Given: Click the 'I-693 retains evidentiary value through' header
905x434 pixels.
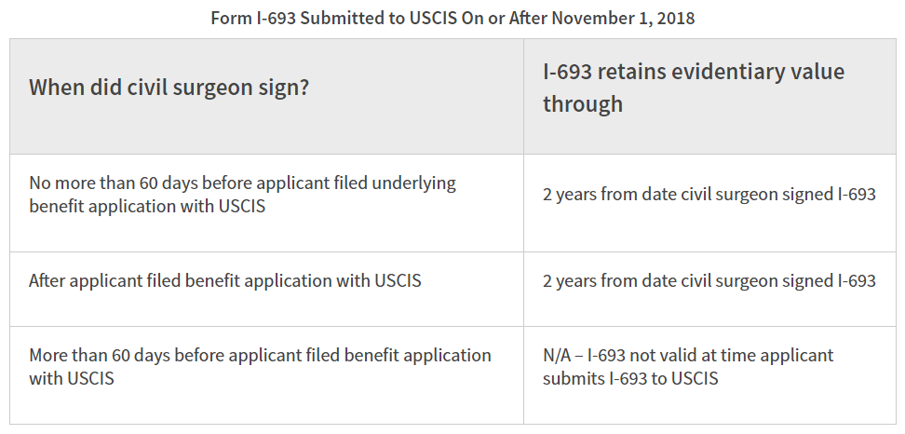Looking at the screenshot, I should (x=694, y=88).
